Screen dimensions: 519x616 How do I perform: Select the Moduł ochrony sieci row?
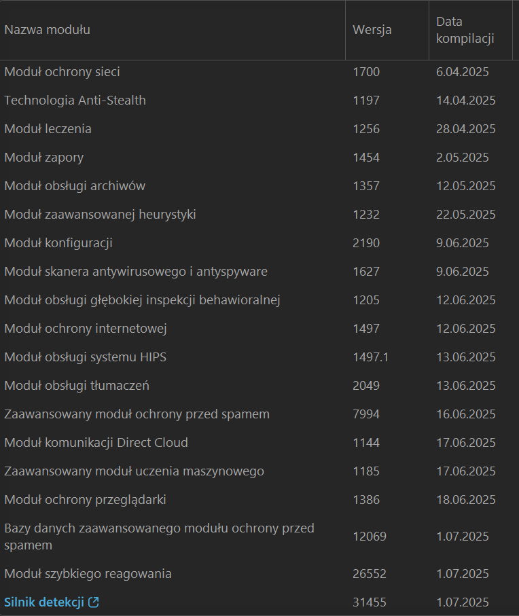(62, 72)
